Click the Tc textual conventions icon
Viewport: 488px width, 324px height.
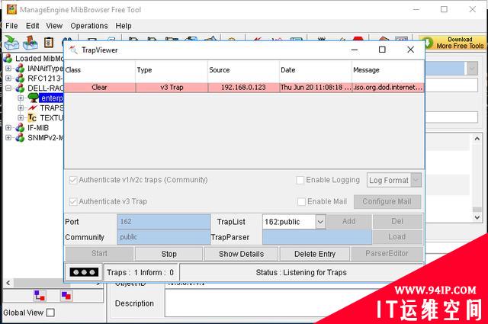[32, 118]
